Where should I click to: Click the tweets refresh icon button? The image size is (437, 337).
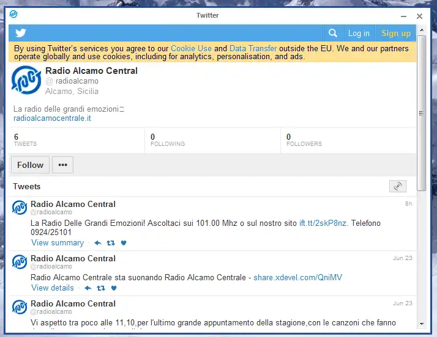point(398,186)
